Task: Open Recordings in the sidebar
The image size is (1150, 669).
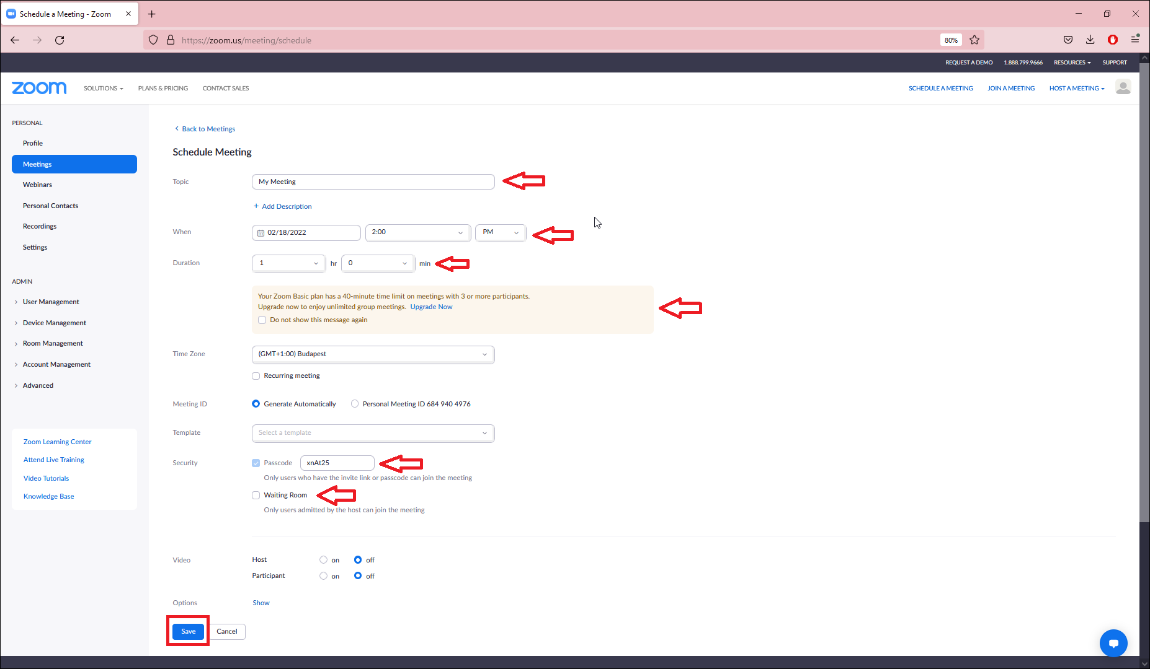Action: pyautogui.click(x=40, y=227)
